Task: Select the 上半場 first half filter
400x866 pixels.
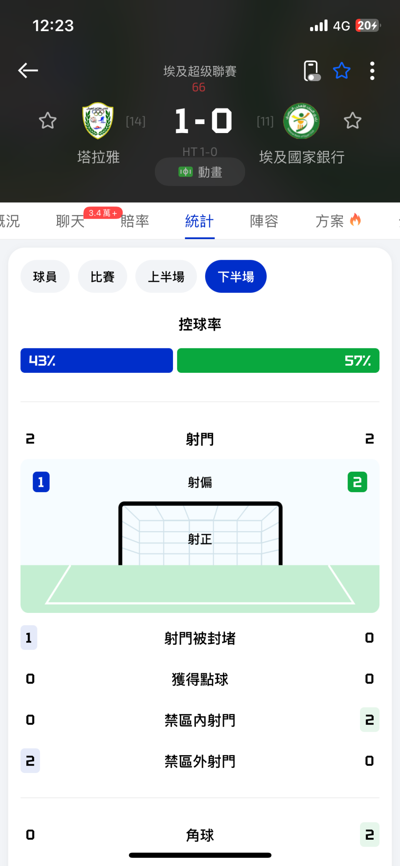Action: click(166, 276)
